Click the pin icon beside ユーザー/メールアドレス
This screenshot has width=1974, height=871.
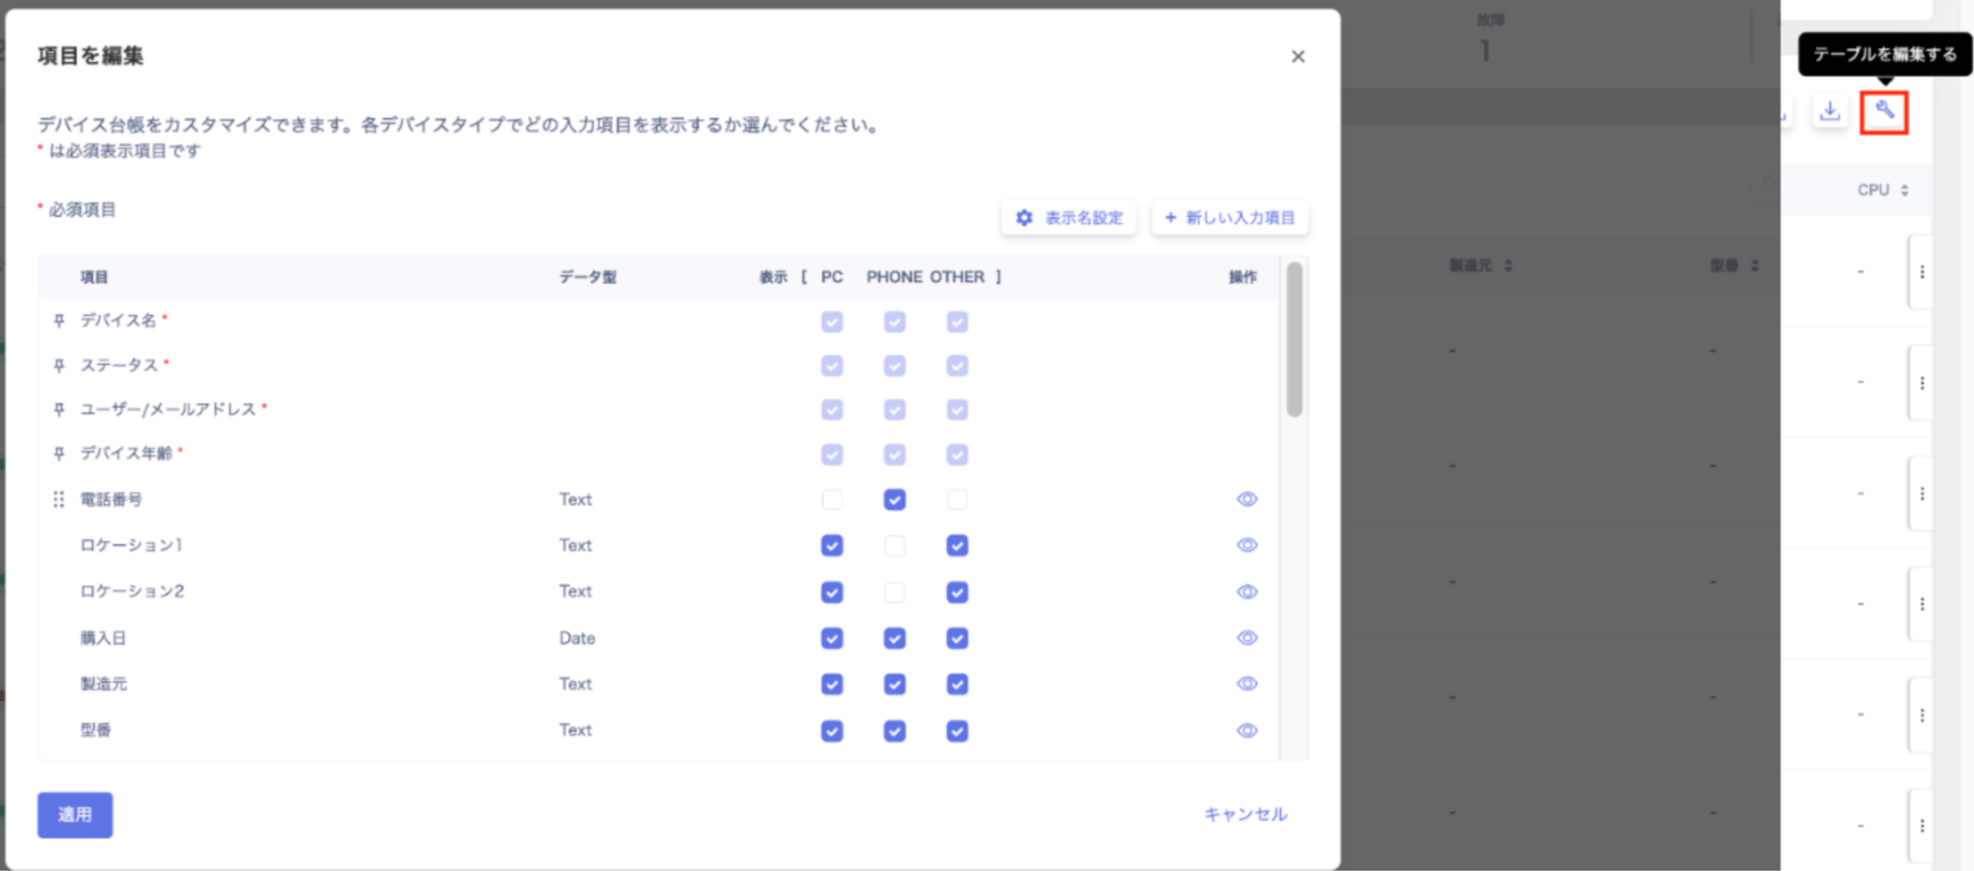(58, 409)
